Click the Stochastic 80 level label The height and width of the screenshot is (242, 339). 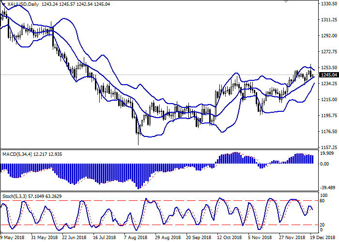(x=322, y=201)
